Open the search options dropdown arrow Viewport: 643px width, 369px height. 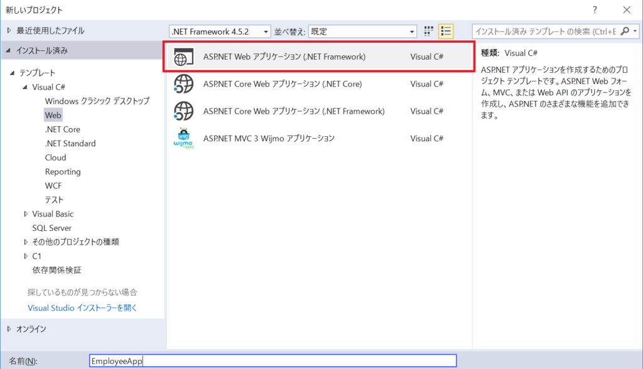tap(635, 31)
